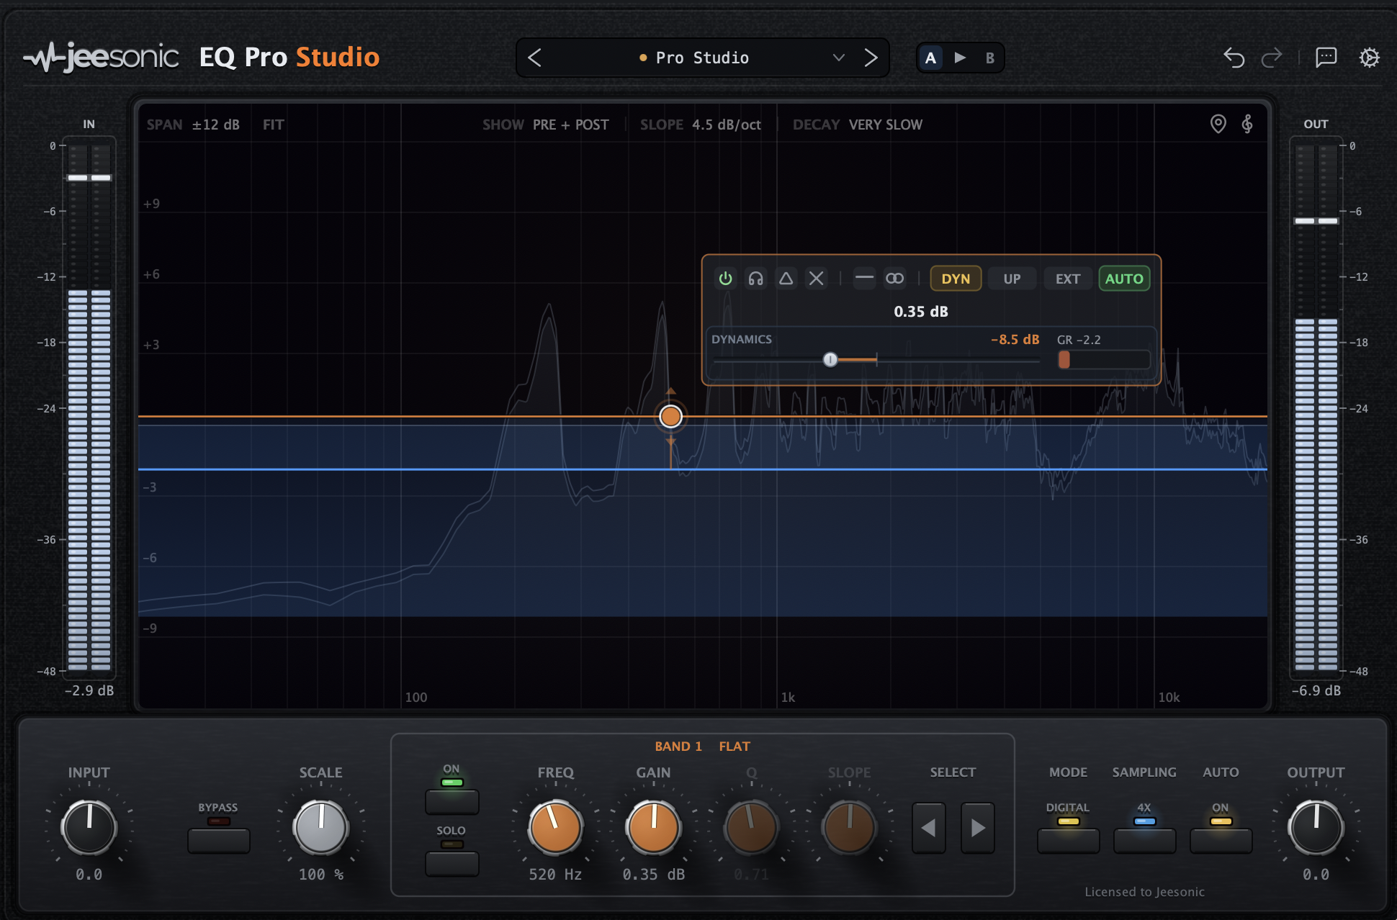
Task: Select previous band with left arrow
Action: coord(928,828)
